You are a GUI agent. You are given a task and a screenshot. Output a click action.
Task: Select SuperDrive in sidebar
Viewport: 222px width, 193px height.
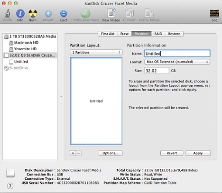coord(30,68)
